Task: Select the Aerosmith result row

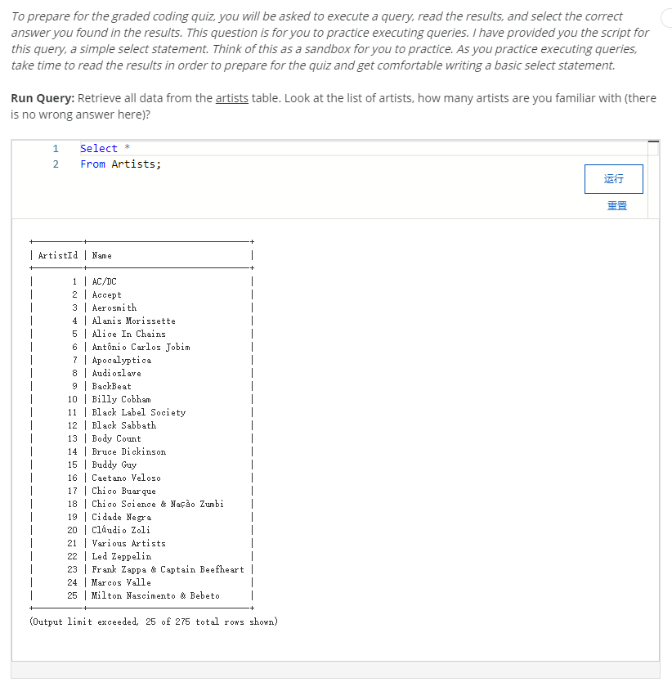Action: [x=112, y=308]
